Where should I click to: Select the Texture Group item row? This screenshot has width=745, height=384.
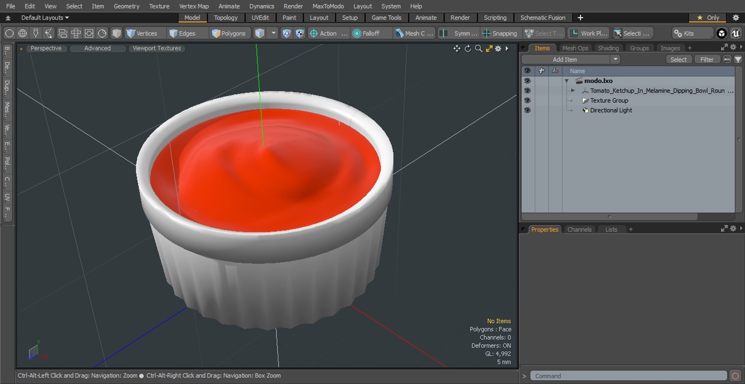point(628,100)
